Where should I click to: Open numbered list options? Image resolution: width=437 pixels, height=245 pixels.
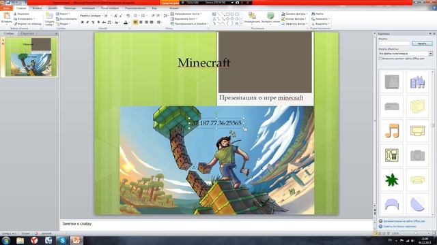(x=144, y=16)
